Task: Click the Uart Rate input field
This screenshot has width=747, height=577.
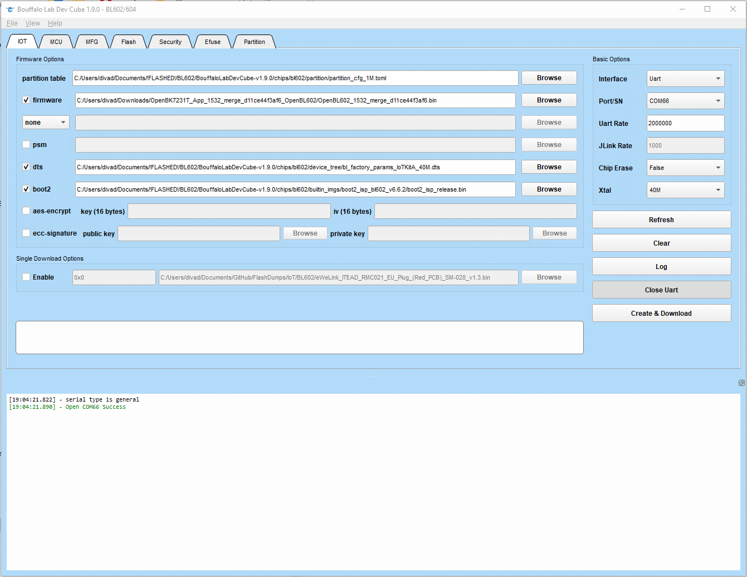Action: [x=686, y=123]
